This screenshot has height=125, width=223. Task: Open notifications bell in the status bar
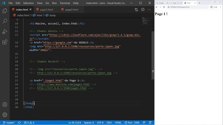tap(150, 123)
